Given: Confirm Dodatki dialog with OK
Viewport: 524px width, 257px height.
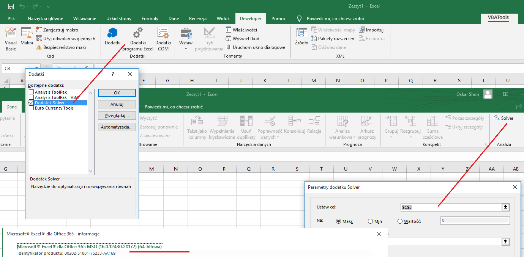Looking at the screenshot, I should point(117,93).
